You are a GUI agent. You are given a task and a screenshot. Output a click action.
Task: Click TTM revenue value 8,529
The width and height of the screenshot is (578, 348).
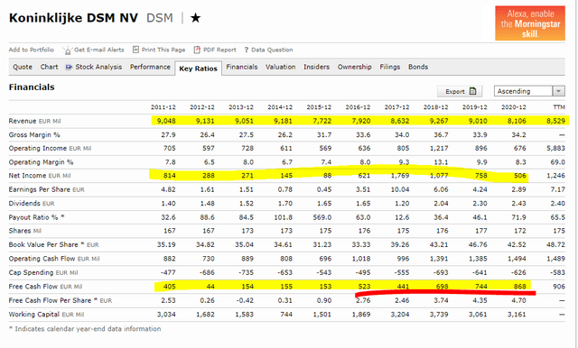click(555, 121)
